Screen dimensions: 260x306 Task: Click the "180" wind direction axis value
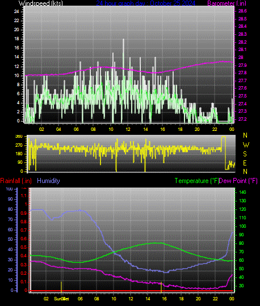[x=19, y=154]
